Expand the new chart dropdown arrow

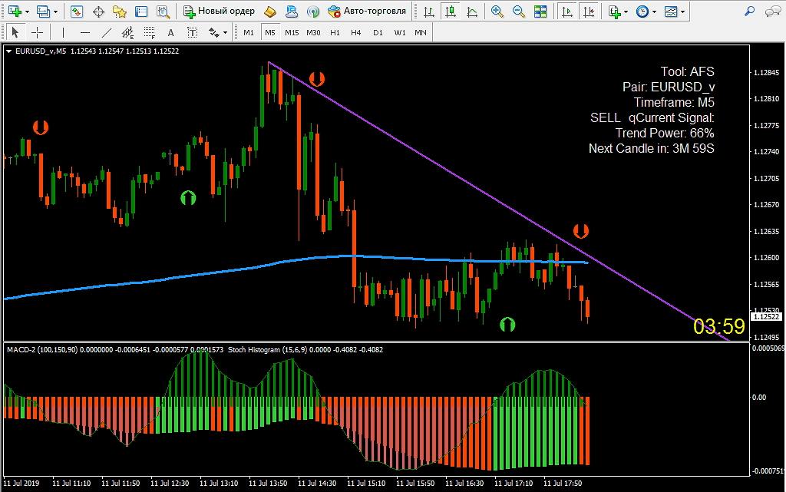coord(27,12)
